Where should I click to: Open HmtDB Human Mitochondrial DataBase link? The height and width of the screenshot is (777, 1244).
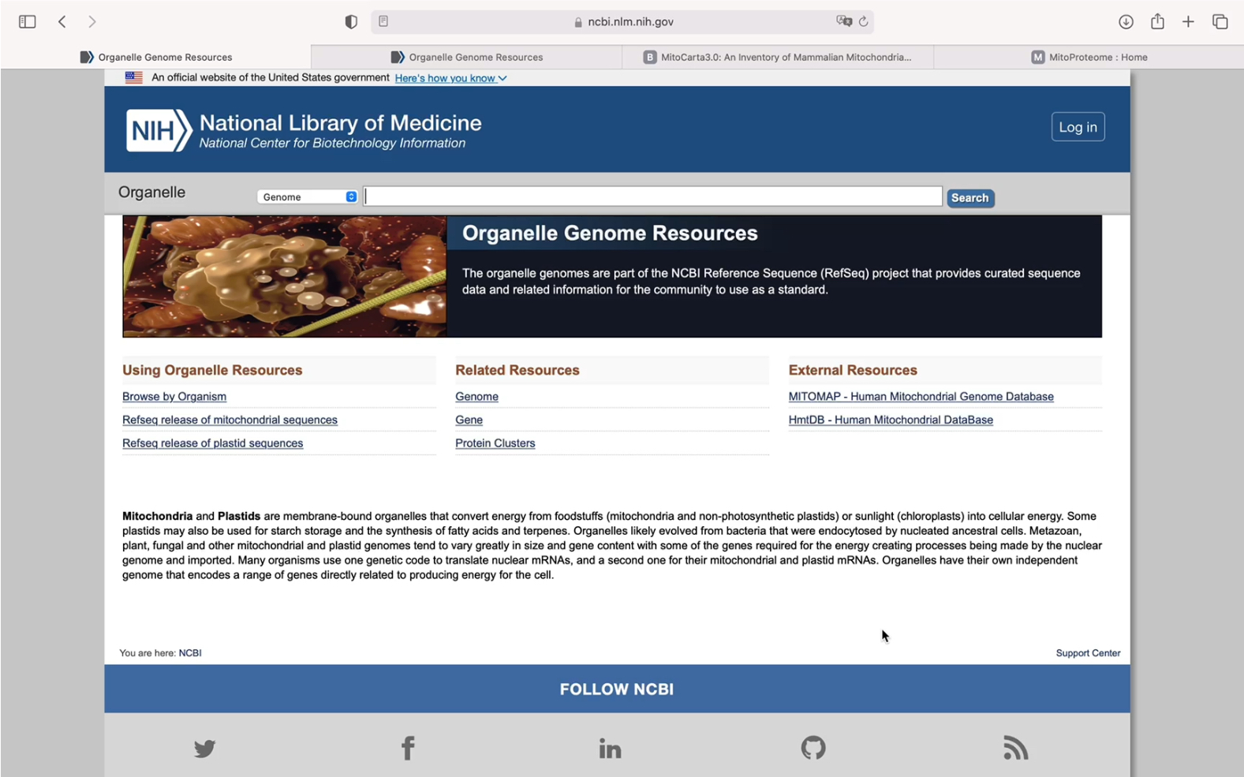tap(891, 420)
